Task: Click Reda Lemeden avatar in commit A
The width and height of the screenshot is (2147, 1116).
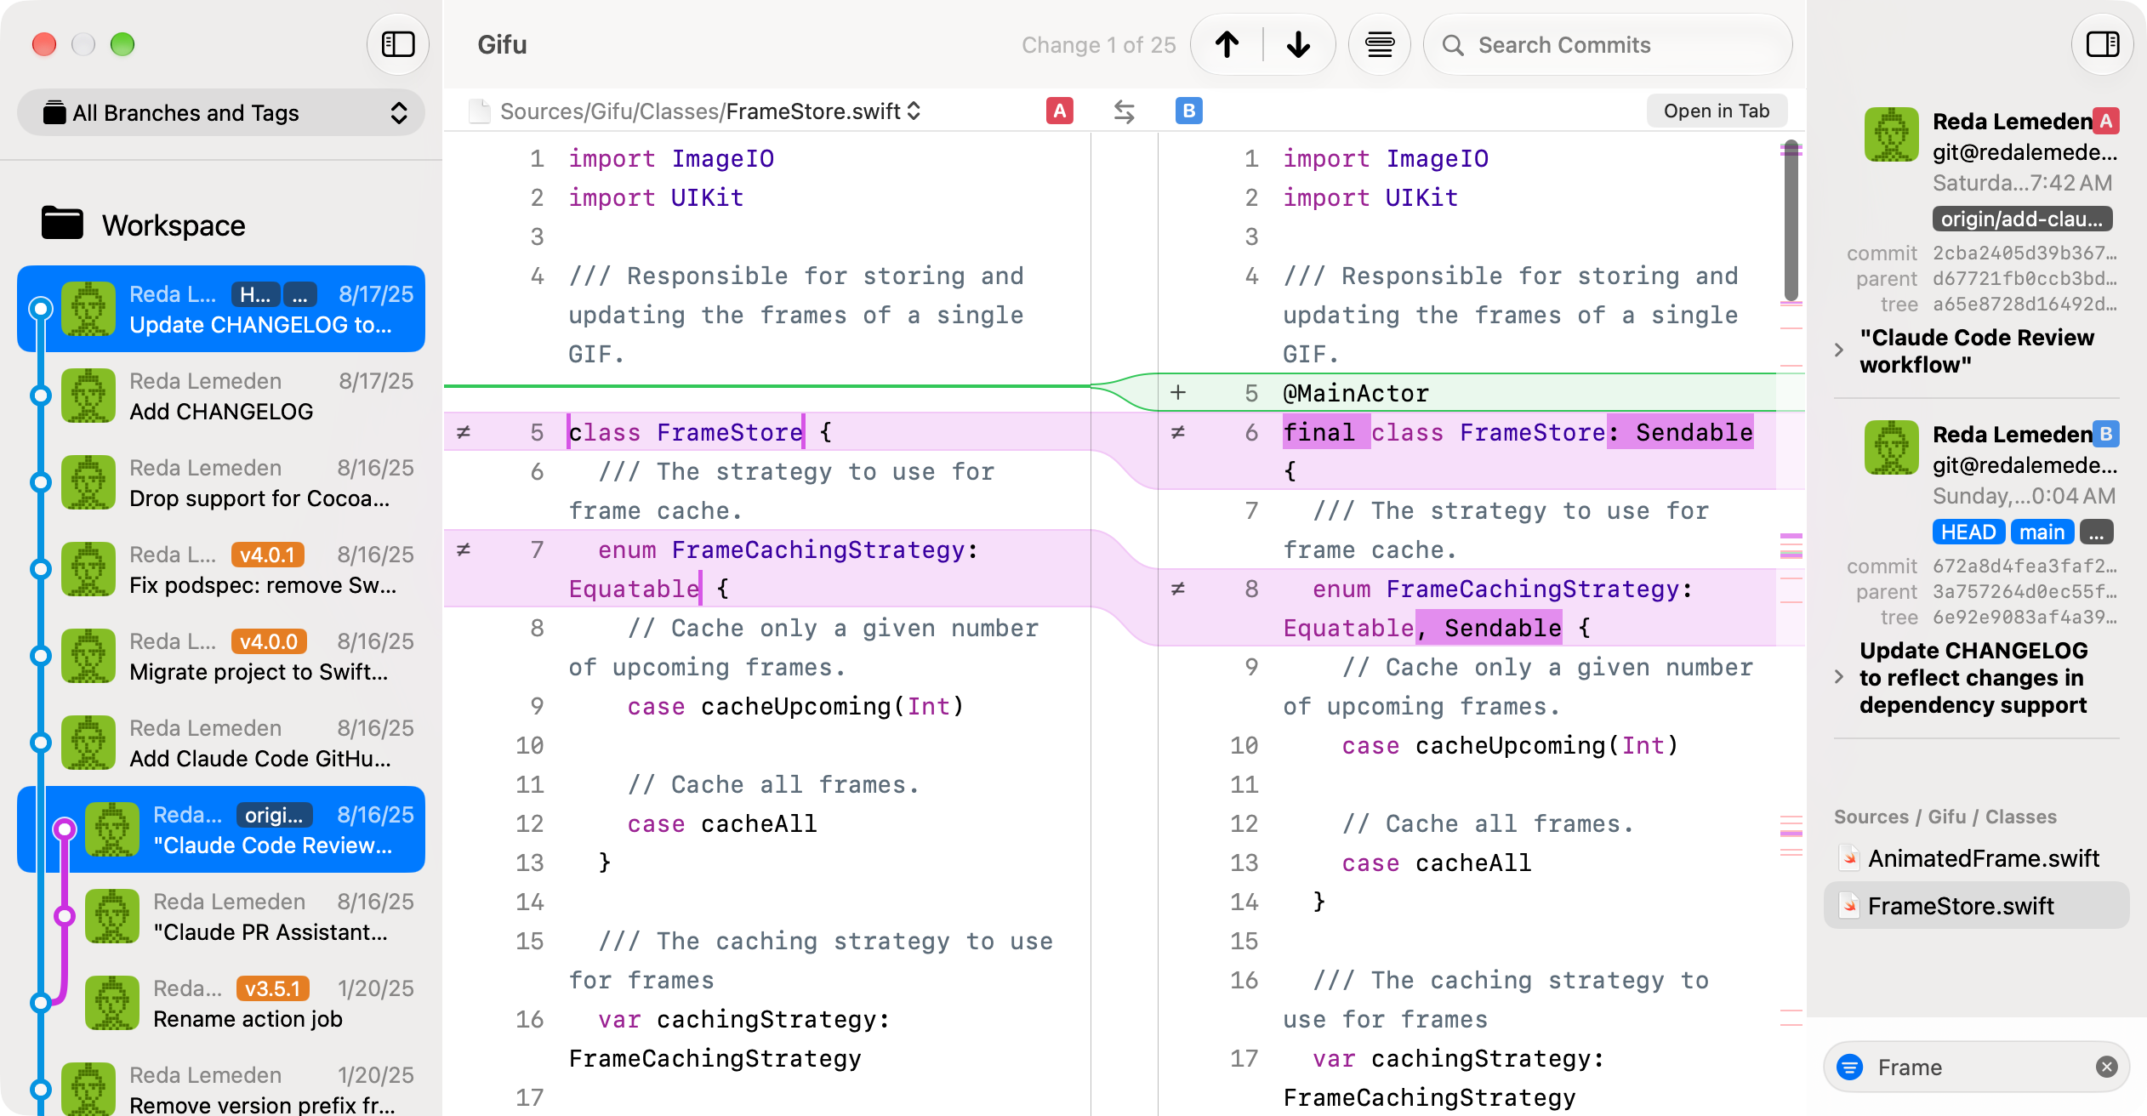Action: click(x=1892, y=134)
